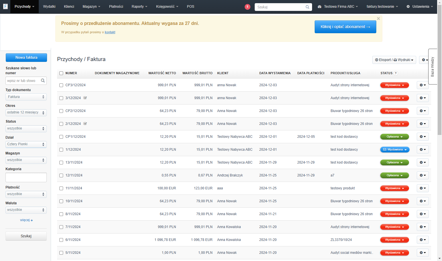This screenshot has height=261, width=442.
Task: Open gear actions for invoice 13/11/2024
Action: coord(422,162)
